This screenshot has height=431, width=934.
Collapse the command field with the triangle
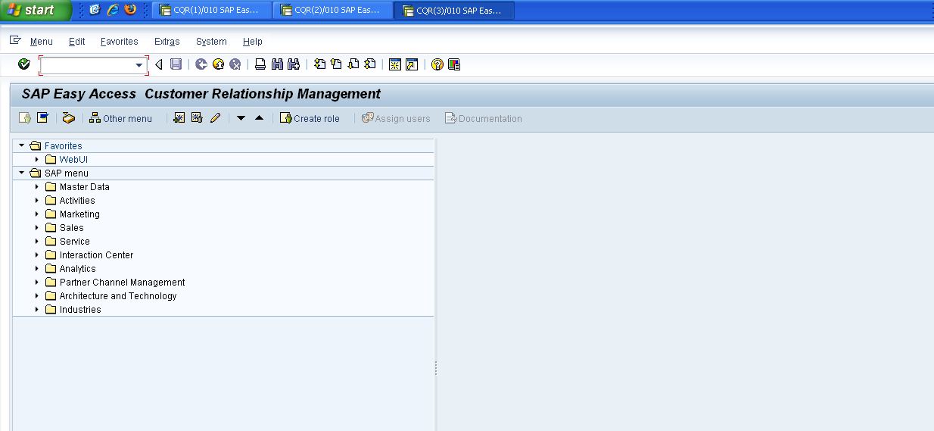(158, 64)
